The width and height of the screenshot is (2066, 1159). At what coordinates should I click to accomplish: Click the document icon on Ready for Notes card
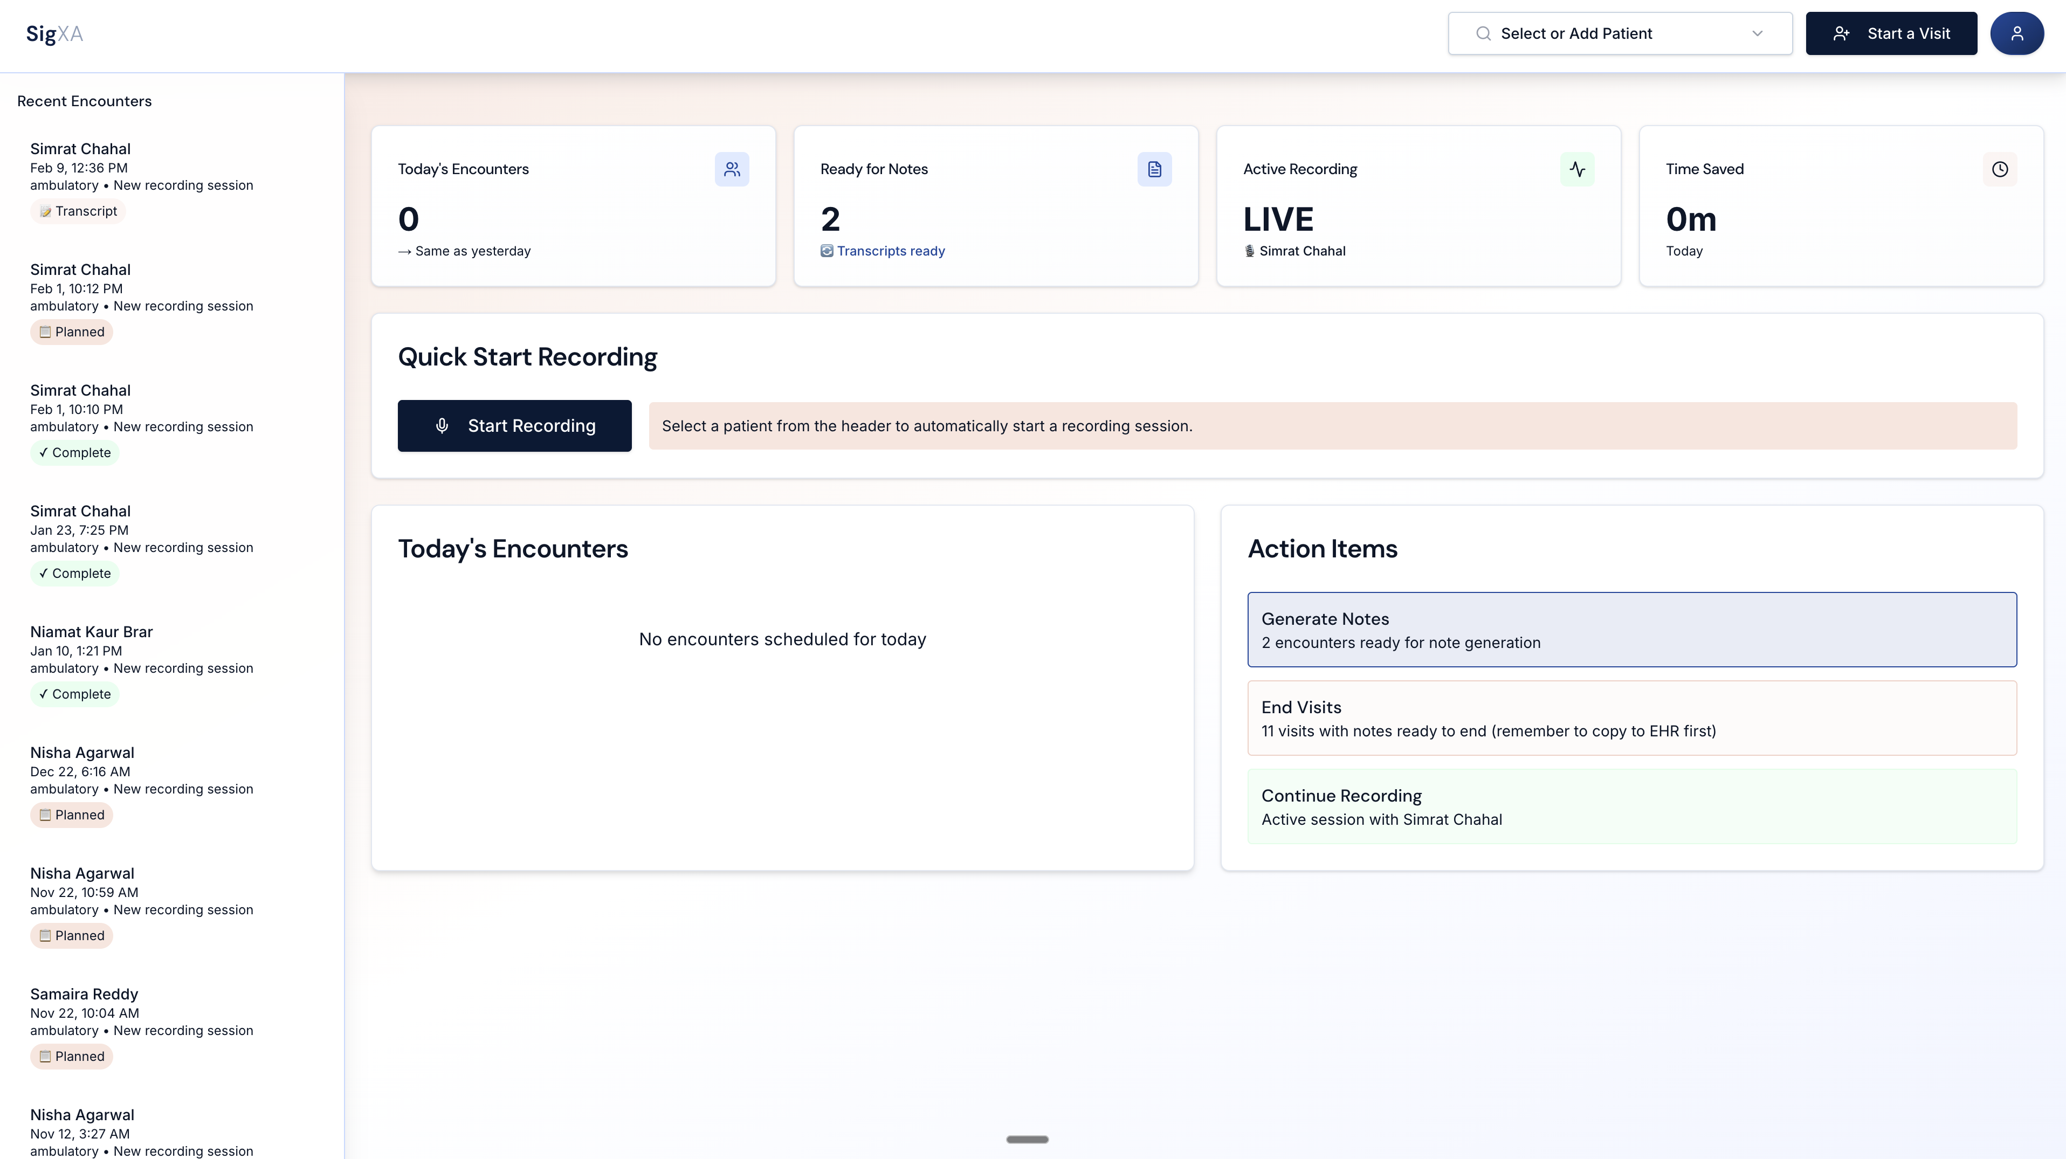tap(1154, 169)
